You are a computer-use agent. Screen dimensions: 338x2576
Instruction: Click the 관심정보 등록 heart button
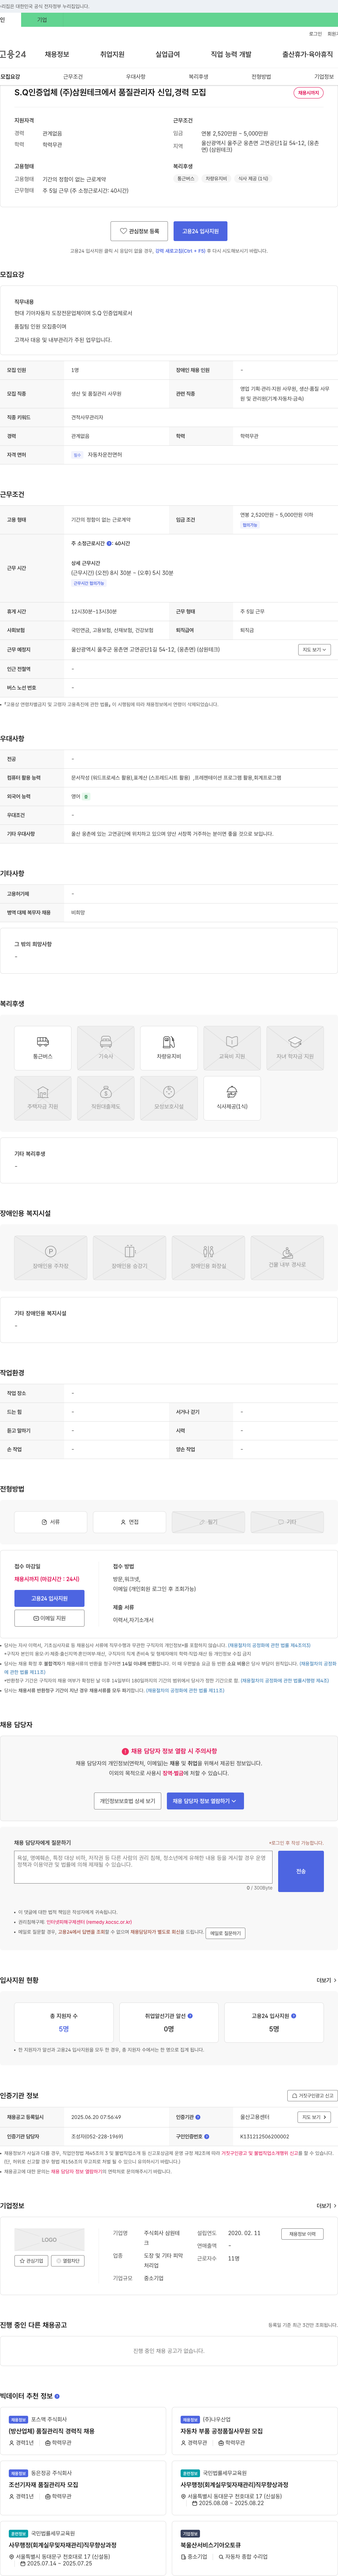point(139,231)
